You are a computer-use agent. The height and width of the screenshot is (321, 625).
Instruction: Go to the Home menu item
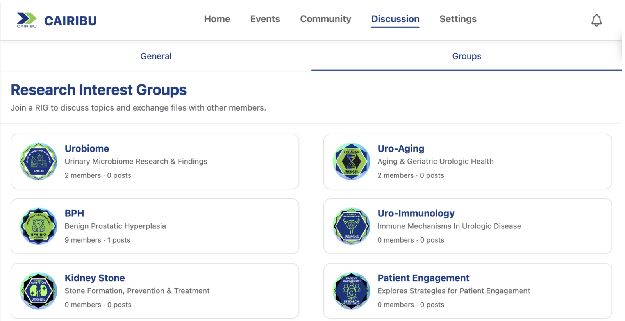pos(217,19)
